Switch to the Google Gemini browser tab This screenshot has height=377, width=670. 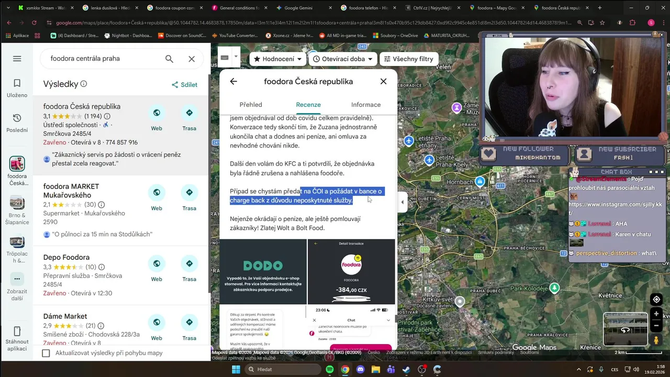point(298,8)
